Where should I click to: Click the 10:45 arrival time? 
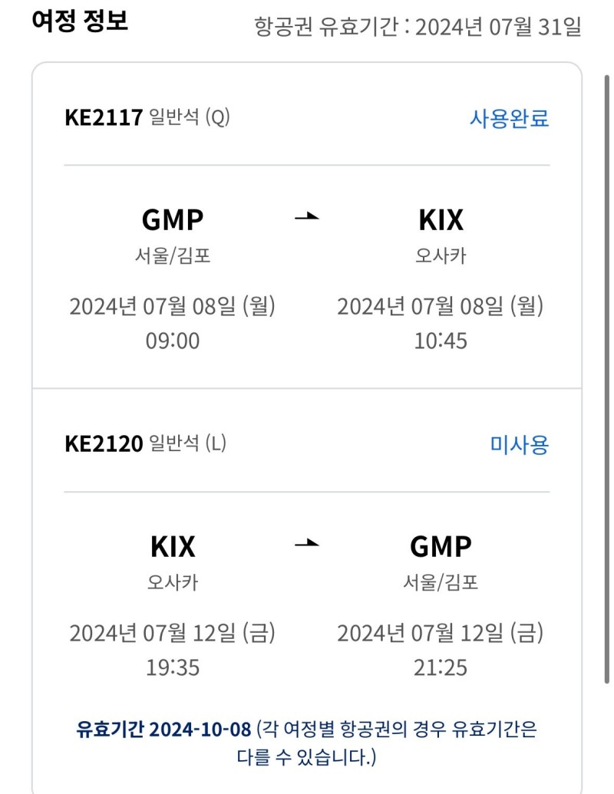click(441, 341)
